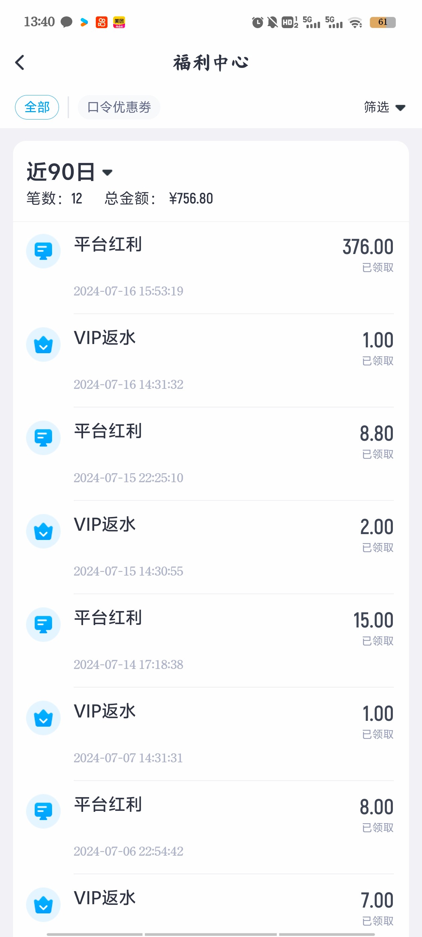The height and width of the screenshot is (937, 422).
Task: Tap the 总金额 ¥756.80 summary
Action: (x=159, y=198)
